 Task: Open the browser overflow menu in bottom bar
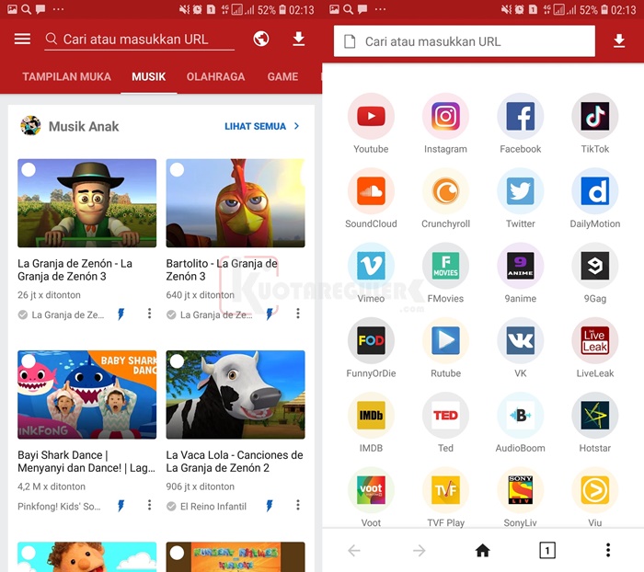click(x=608, y=550)
